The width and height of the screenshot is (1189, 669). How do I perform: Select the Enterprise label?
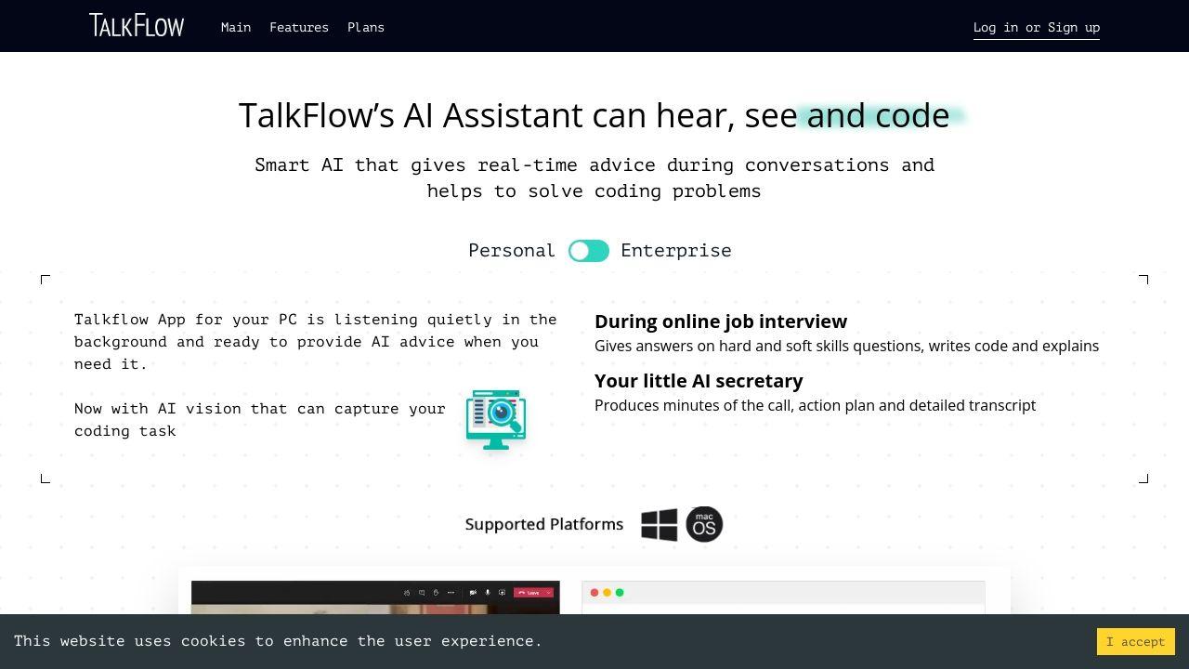click(676, 250)
